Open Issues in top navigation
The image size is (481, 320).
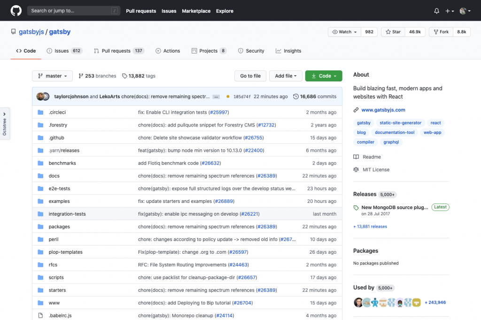(x=169, y=11)
